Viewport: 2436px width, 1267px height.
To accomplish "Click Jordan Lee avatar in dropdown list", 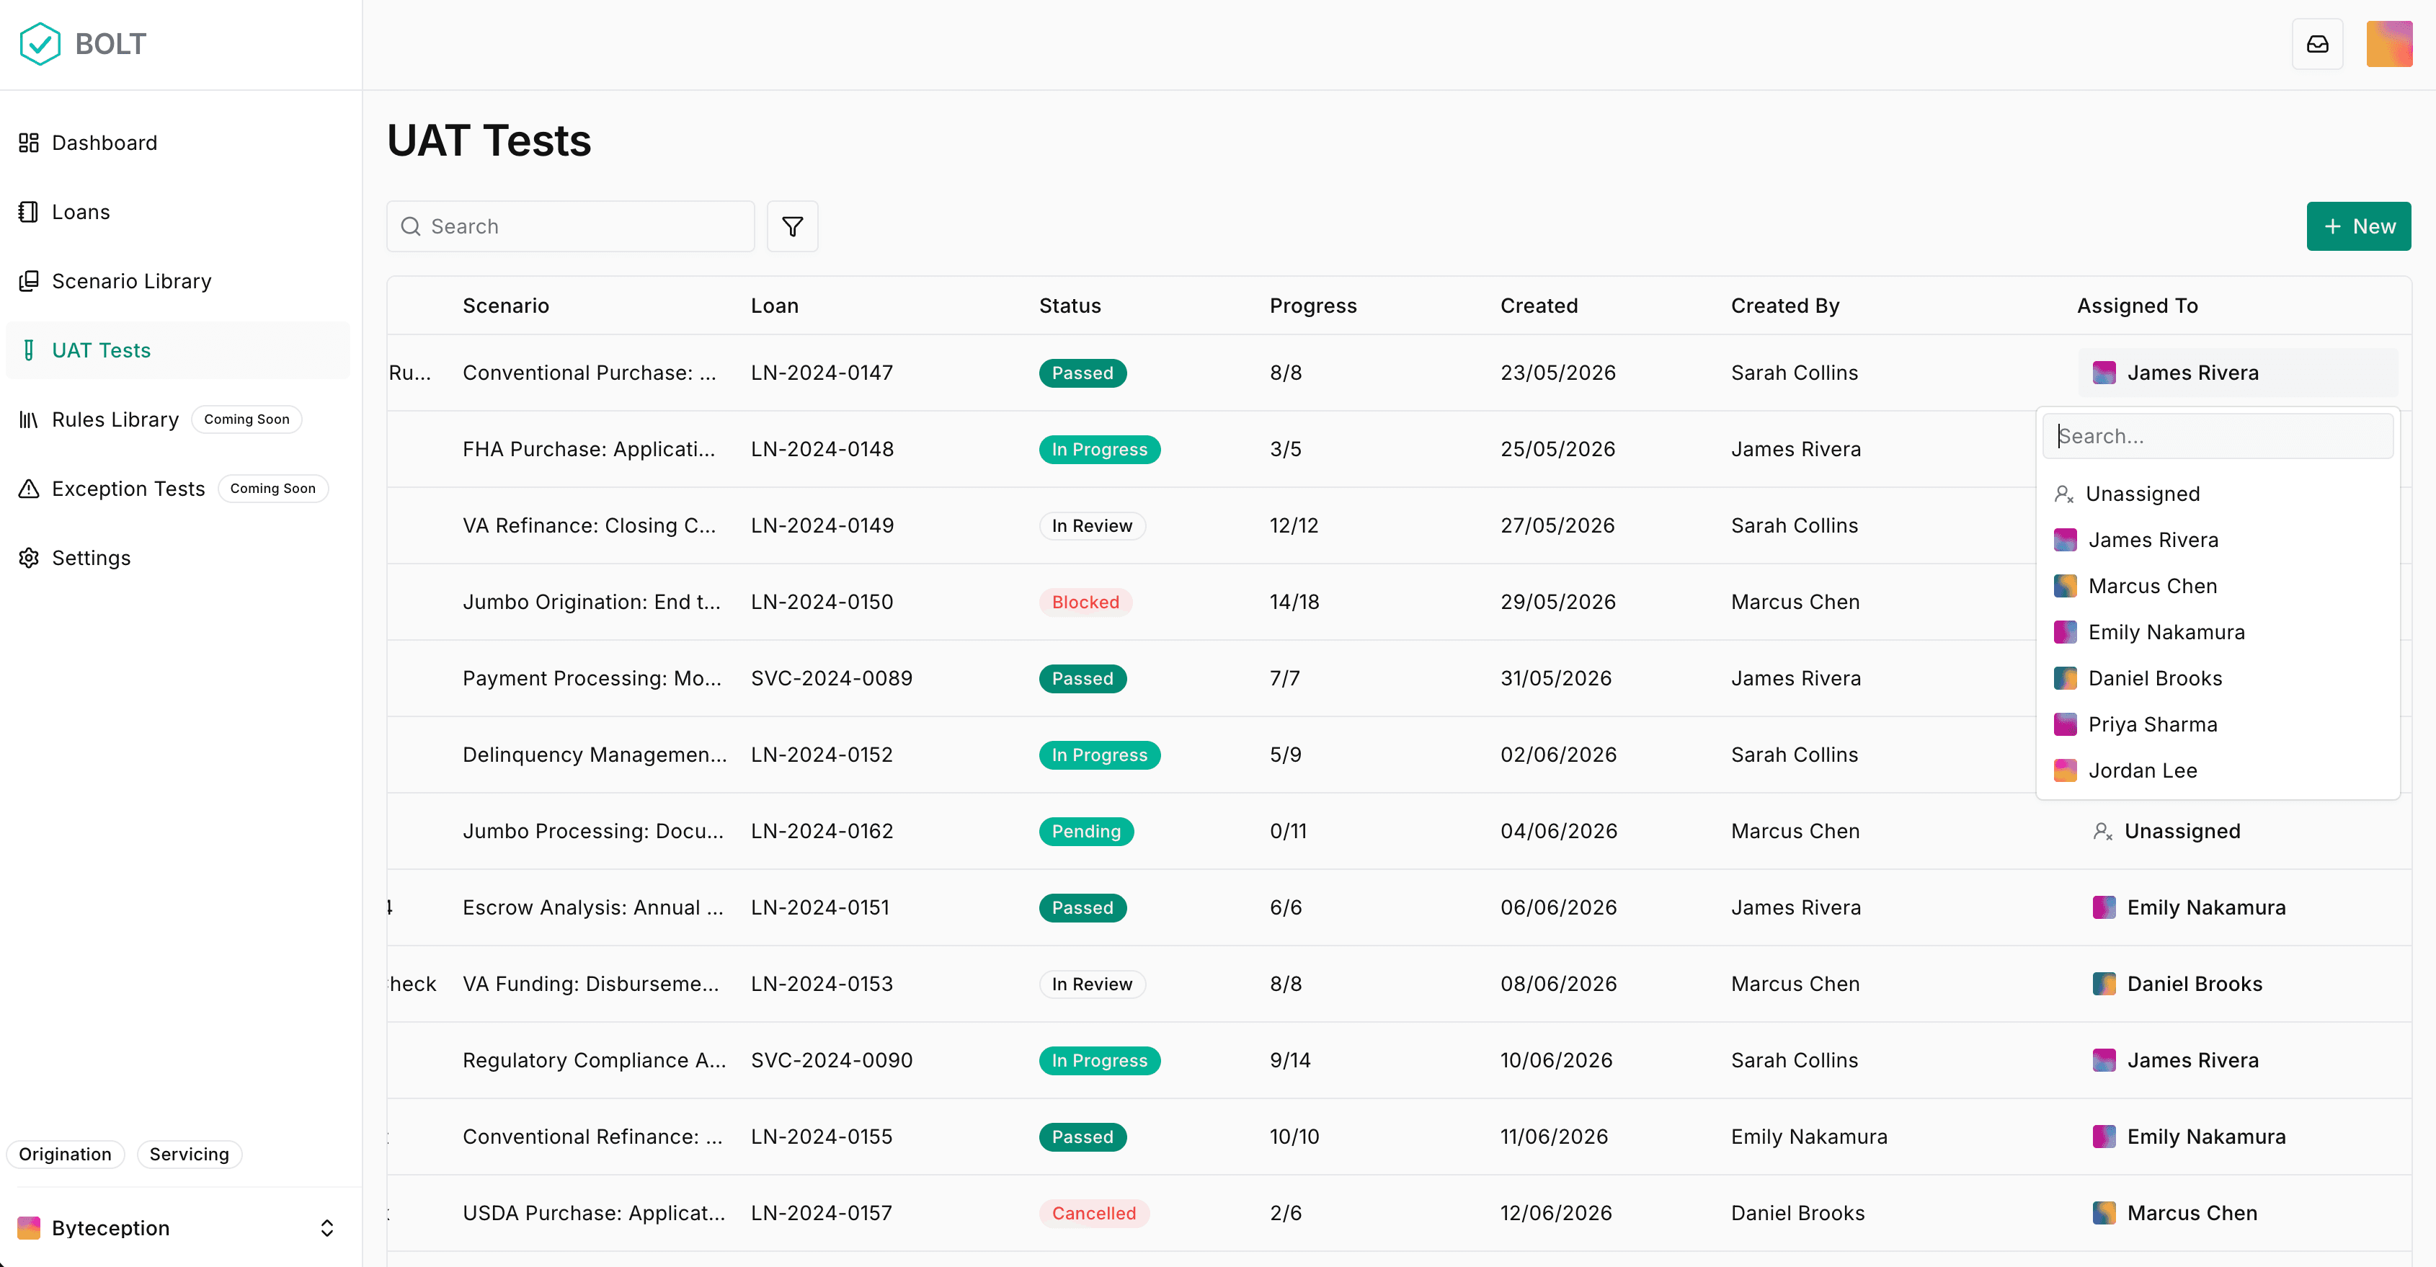I will coord(2066,770).
